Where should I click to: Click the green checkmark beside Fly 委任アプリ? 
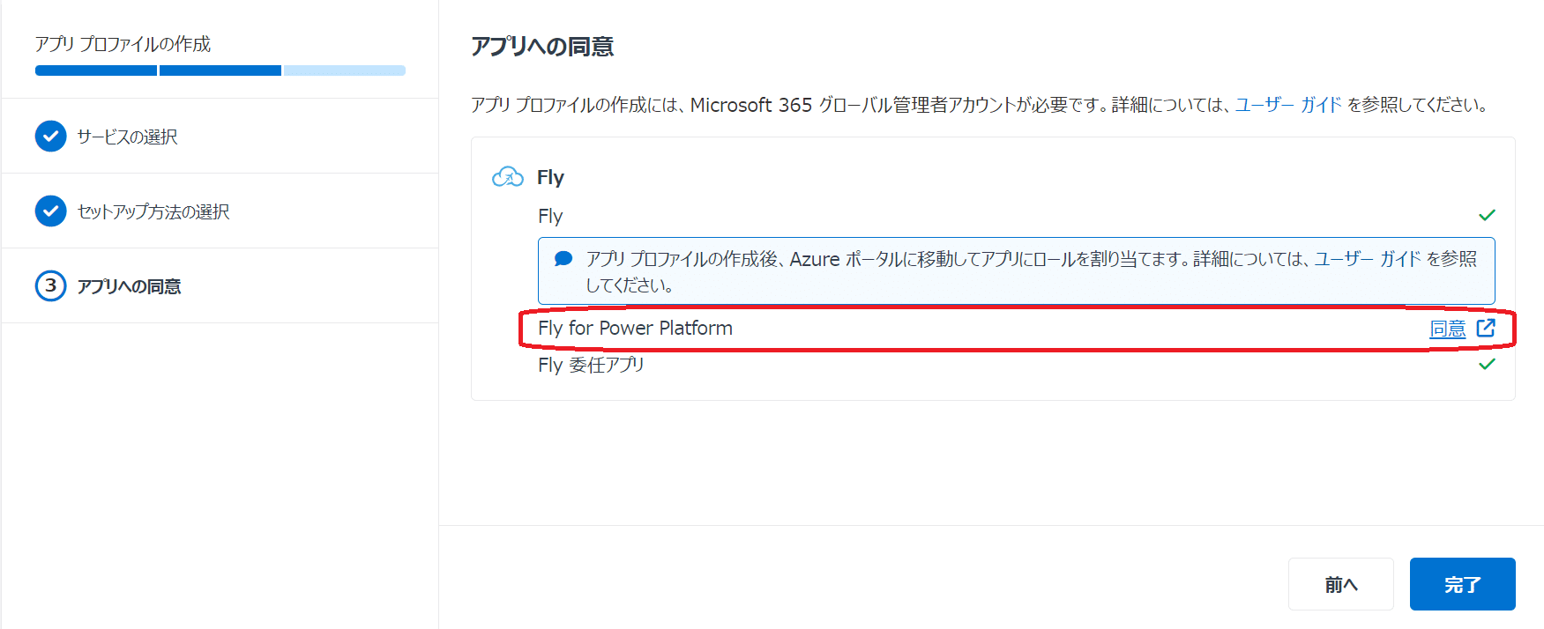1487,364
